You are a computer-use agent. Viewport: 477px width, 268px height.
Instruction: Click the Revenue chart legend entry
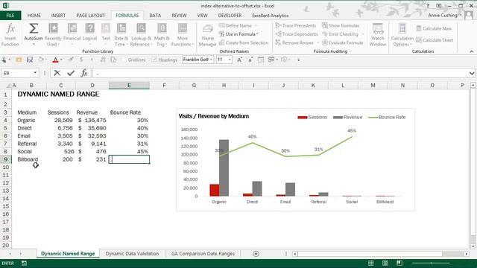(348, 118)
